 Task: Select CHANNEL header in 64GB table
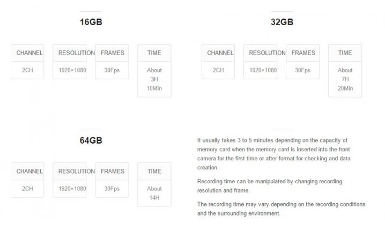click(x=27, y=172)
